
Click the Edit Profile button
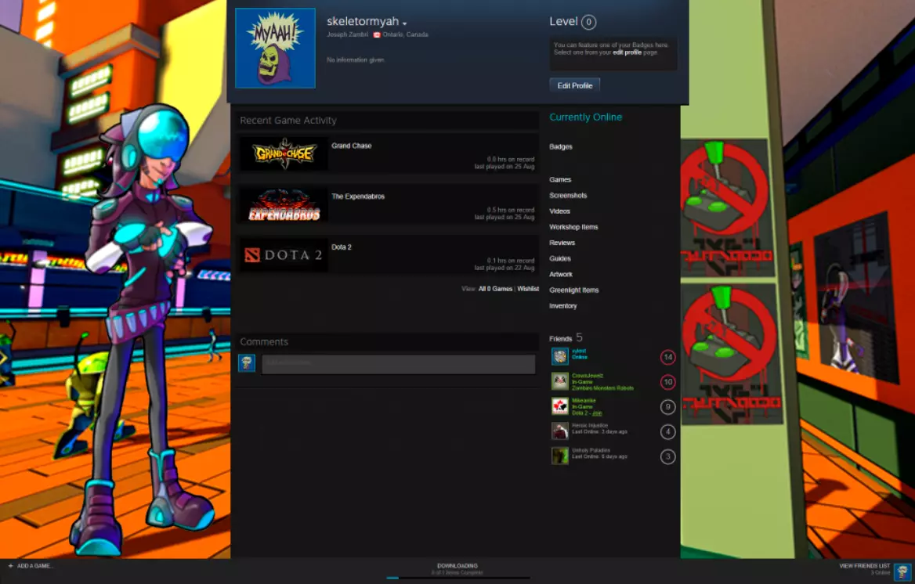[x=575, y=86]
